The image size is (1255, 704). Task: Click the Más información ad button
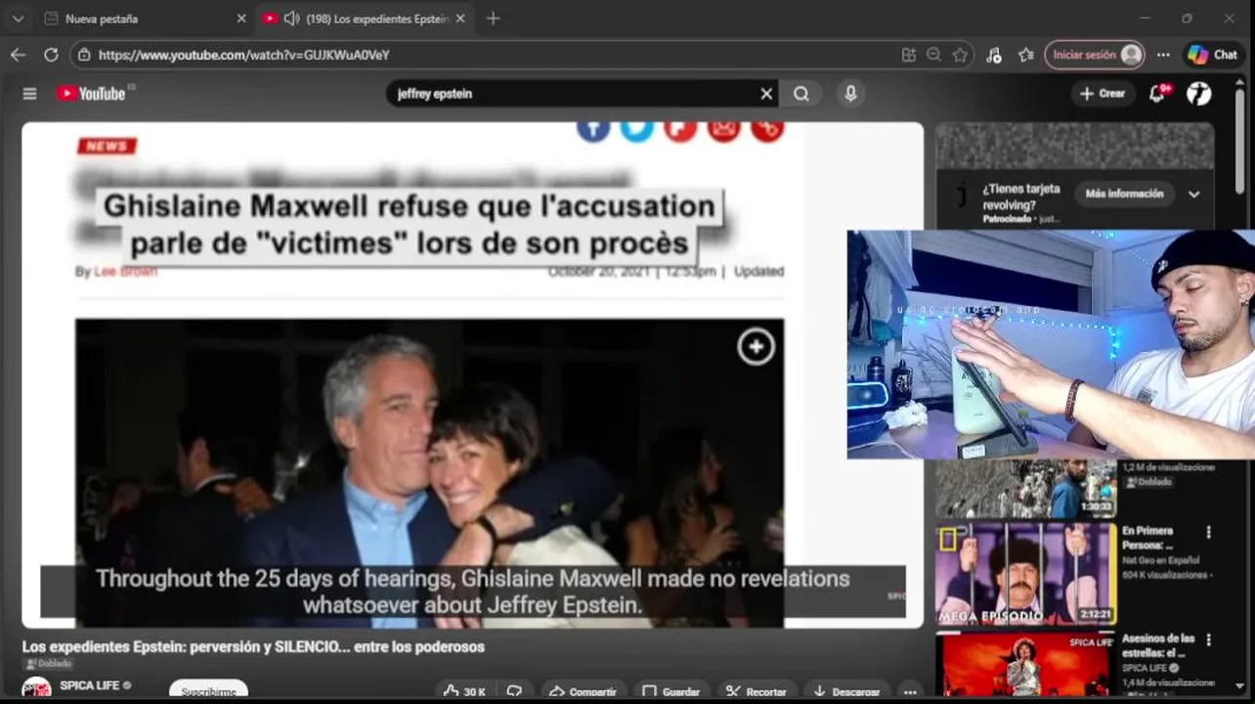pyautogui.click(x=1124, y=194)
